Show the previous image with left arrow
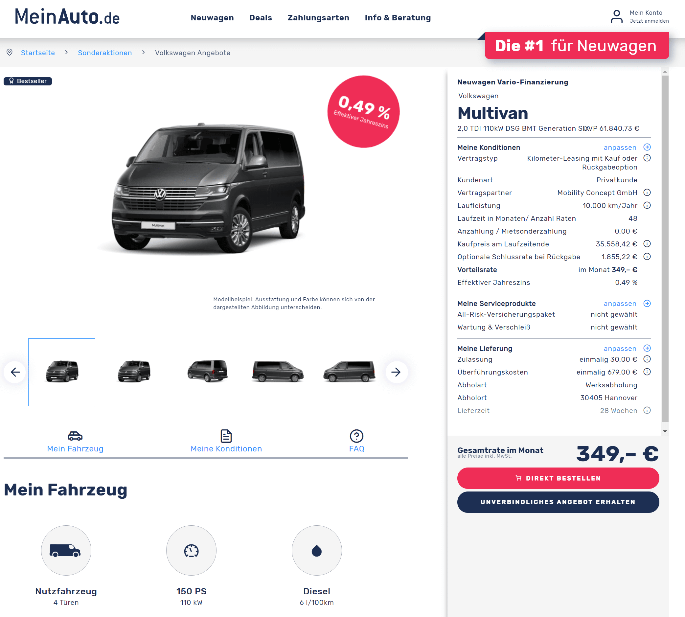685x617 pixels. 15,372
